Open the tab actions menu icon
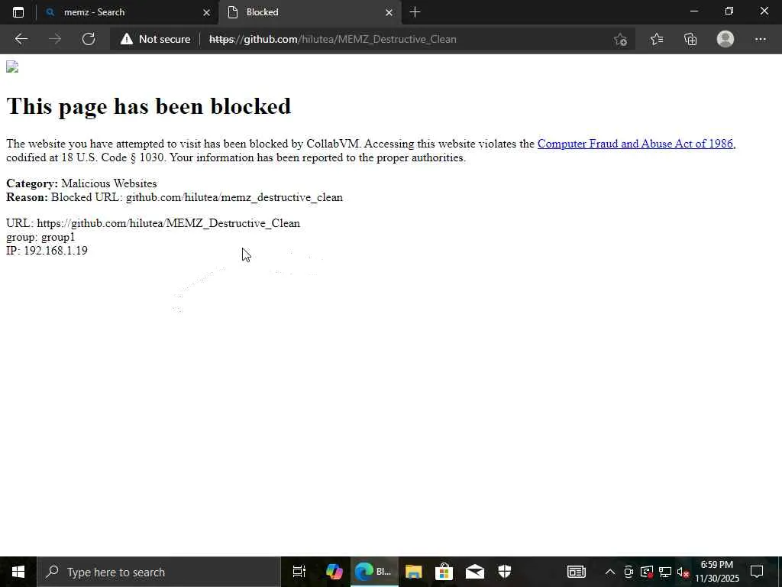 coord(18,12)
